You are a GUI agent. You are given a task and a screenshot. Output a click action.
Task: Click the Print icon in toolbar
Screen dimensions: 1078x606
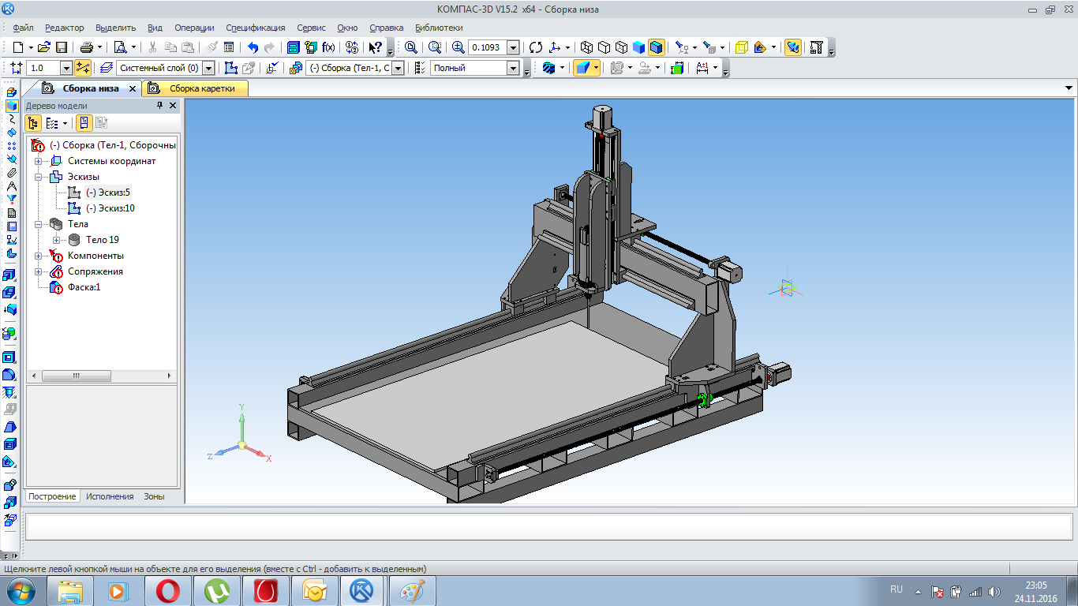click(x=86, y=47)
